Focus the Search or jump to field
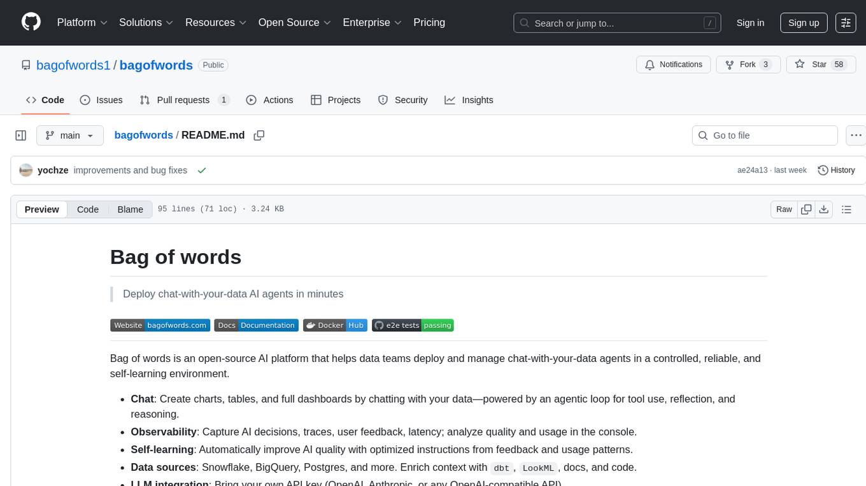The image size is (866, 486). click(x=617, y=23)
